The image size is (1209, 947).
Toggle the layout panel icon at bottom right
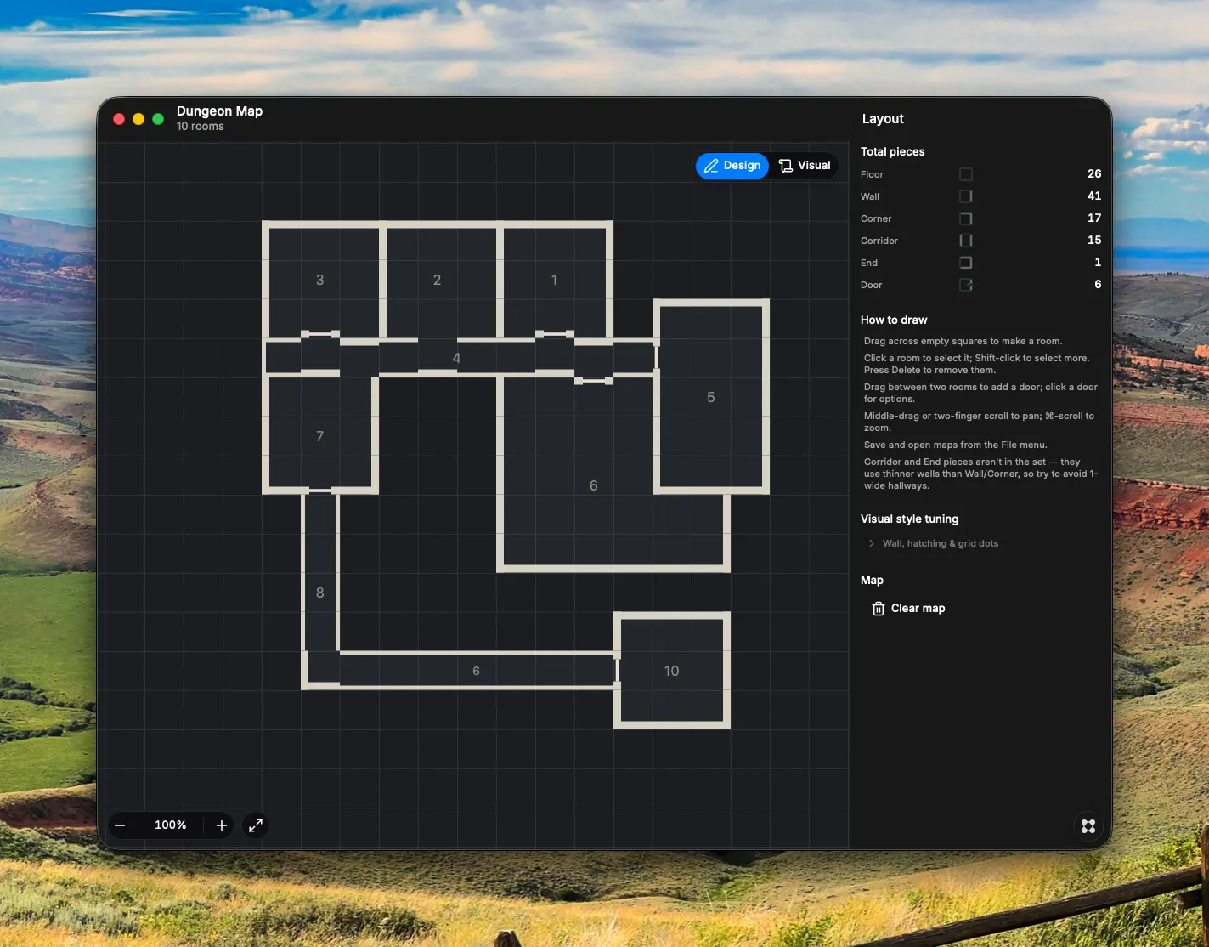[x=1088, y=826]
